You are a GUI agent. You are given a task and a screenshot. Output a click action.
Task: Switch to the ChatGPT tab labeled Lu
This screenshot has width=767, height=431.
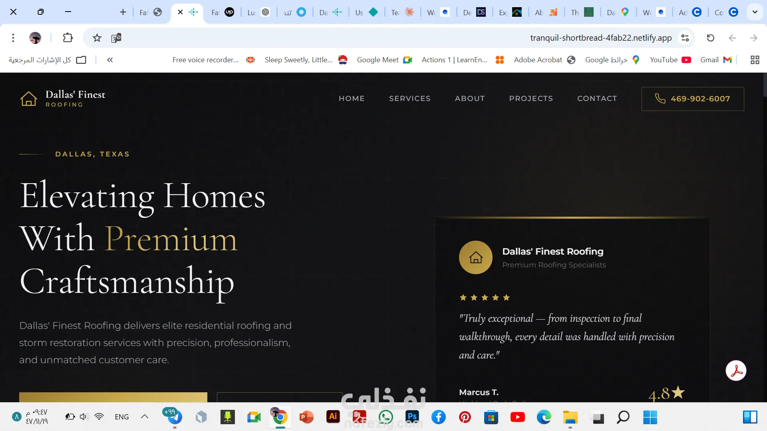[258, 12]
